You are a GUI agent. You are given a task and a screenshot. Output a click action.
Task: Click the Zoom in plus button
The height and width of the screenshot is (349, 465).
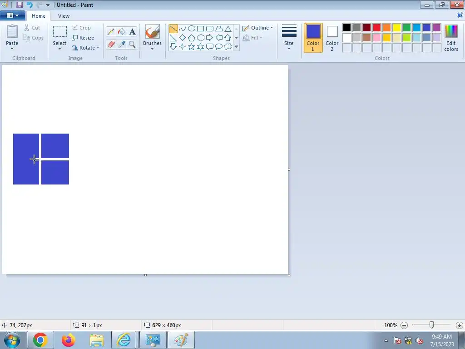pyautogui.click(x=460, y=325)
